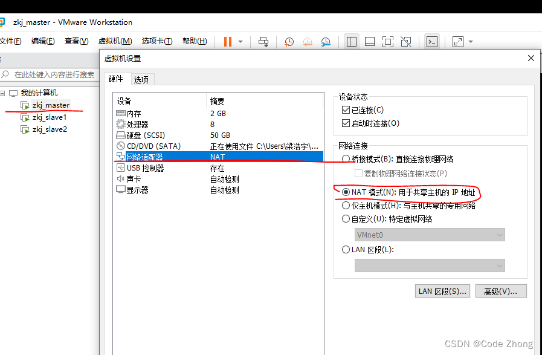Viewport: 542px width, 355px height.
Task: Tick the 复制物理网络连接状态(P) checkbox
Action: point(358,174)
